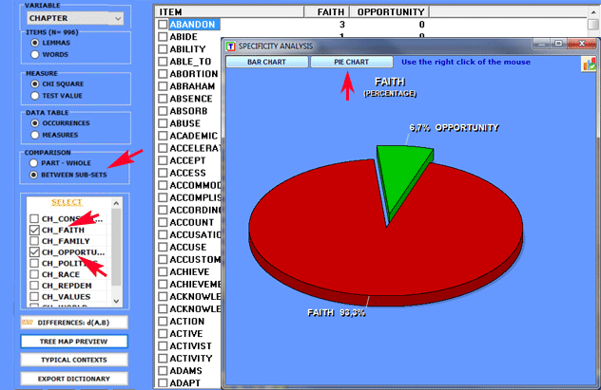
Task: Check the CH_REPDEM checkbox
Action: pos(34,286)
